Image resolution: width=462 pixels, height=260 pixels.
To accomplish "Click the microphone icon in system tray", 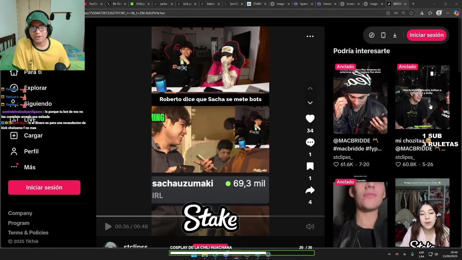I will coord(412,254).
